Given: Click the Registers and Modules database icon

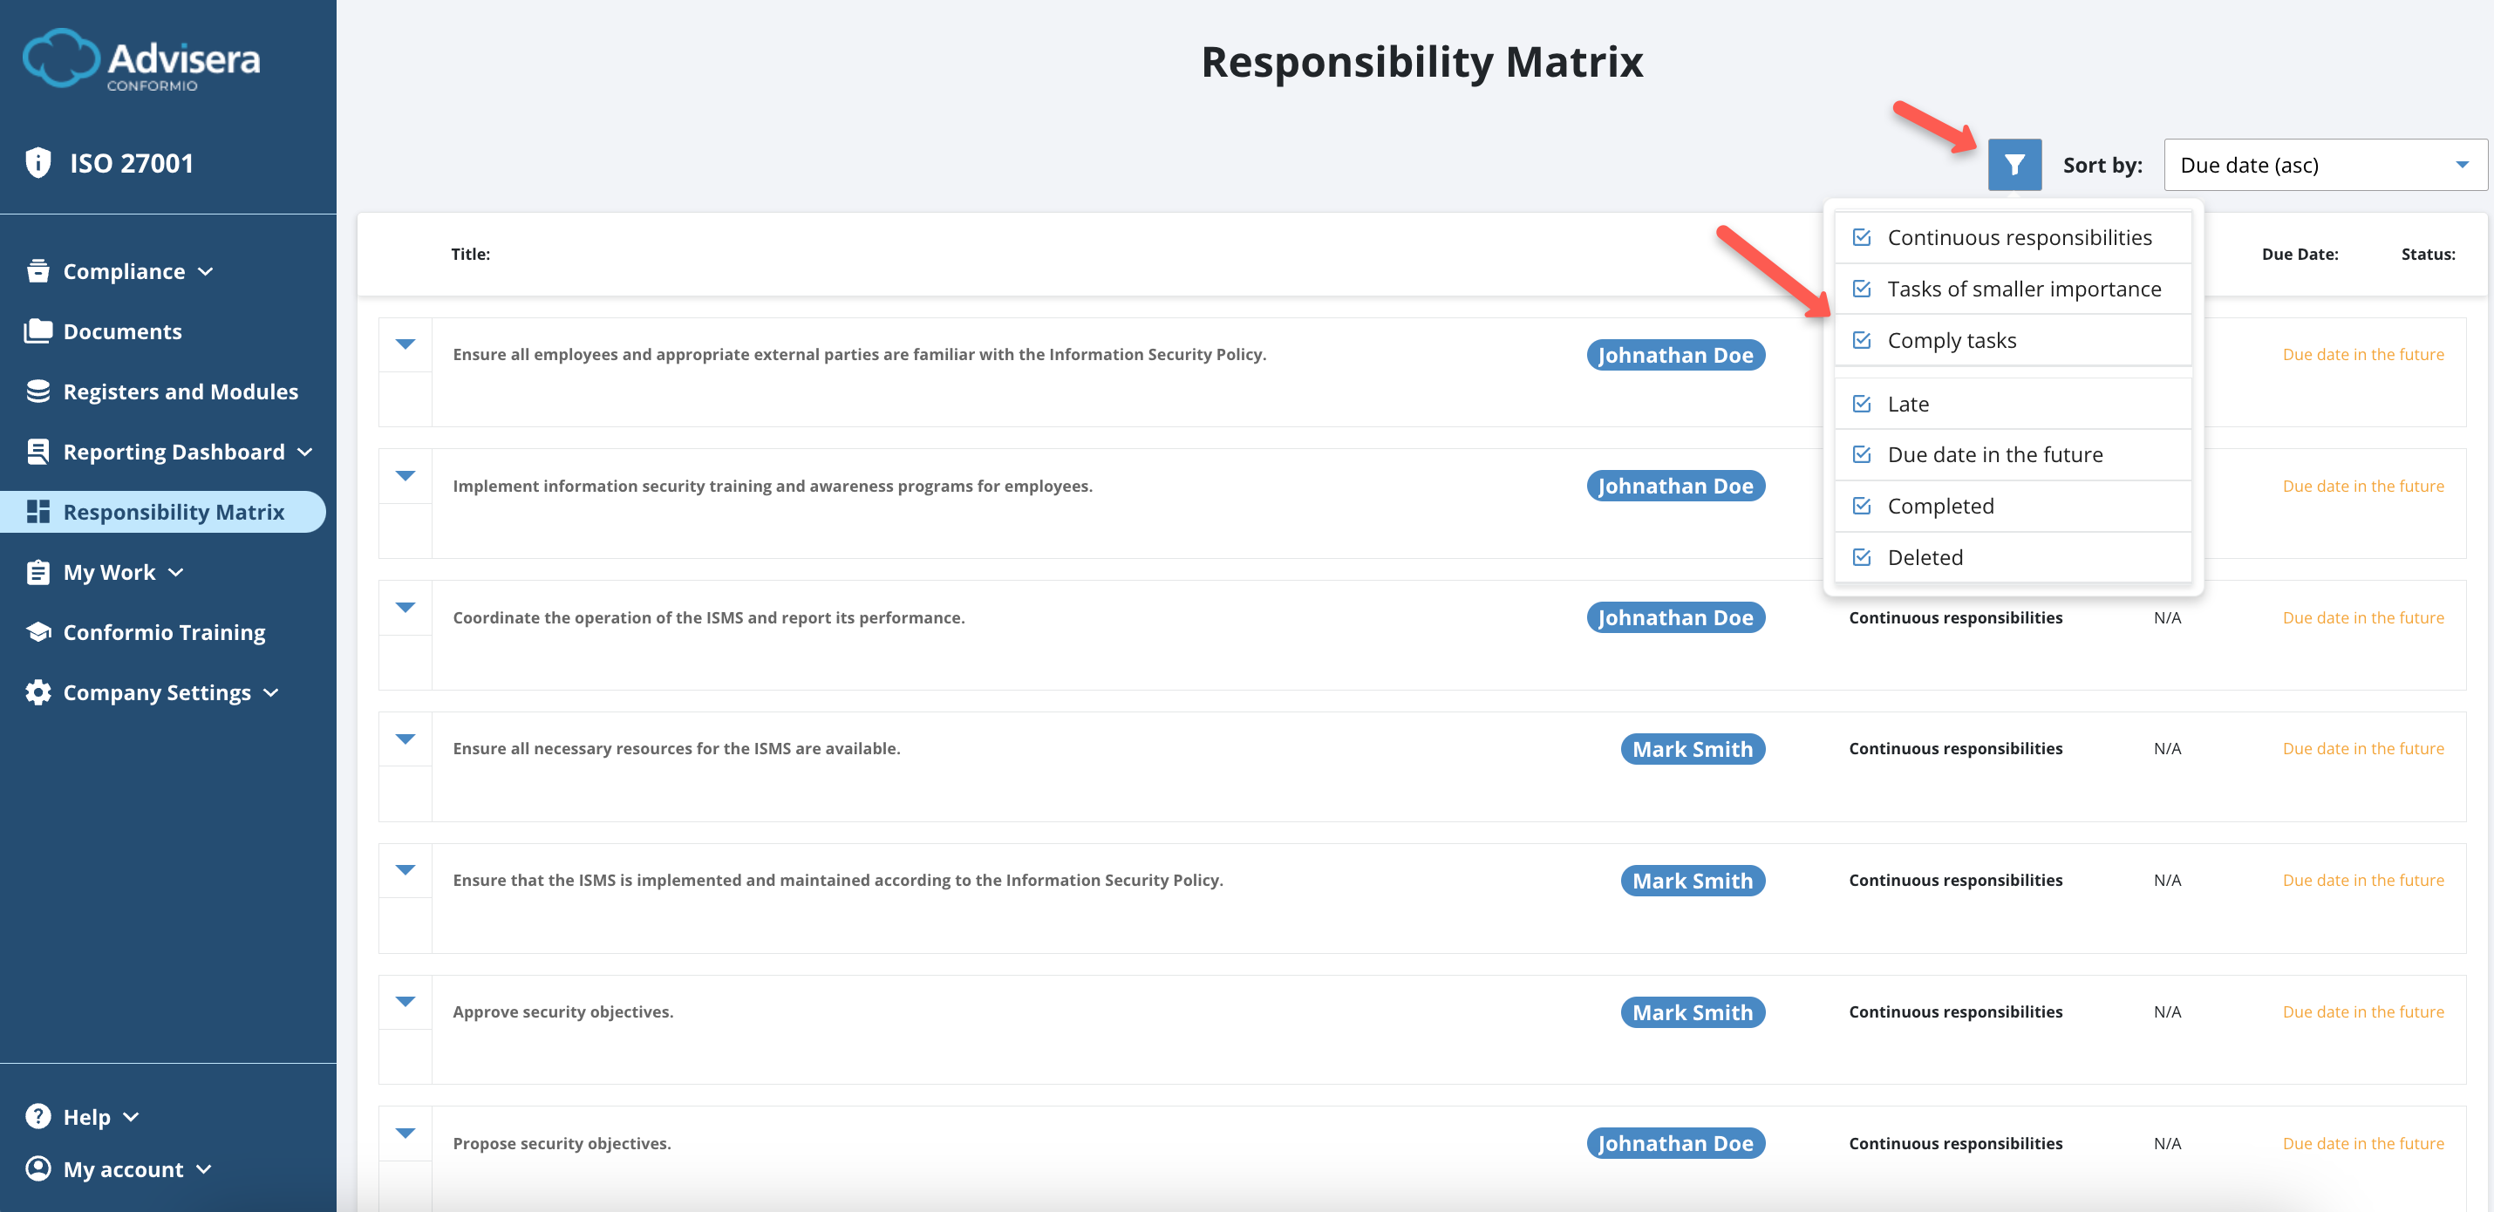Looking at the screenshot, I should point(37,390).
